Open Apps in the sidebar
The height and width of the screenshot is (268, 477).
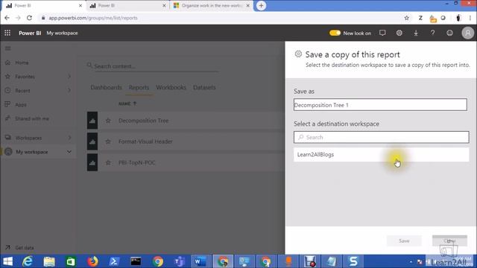(21, 104)
